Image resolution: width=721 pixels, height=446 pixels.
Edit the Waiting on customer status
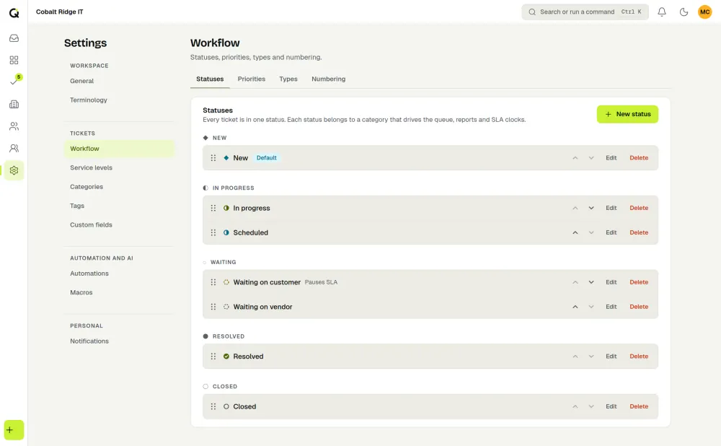(x=611, y=282)
